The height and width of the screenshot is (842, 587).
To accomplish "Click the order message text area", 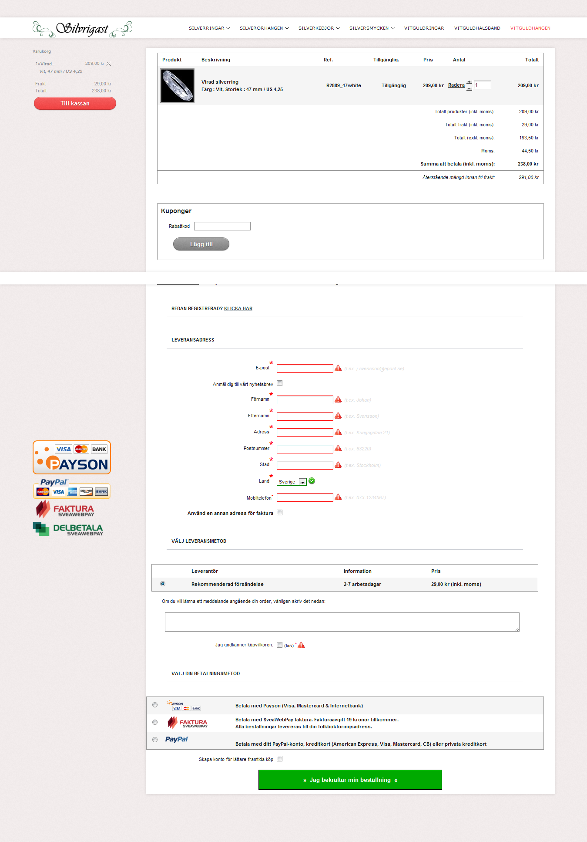I will click(x=342, y=622).
